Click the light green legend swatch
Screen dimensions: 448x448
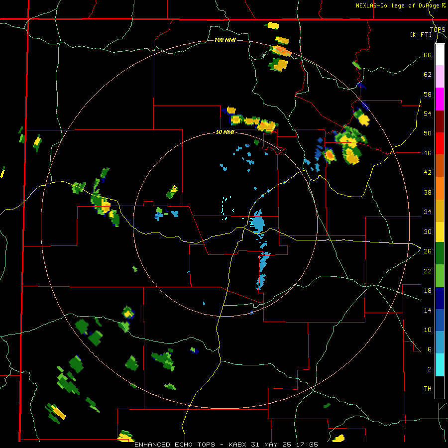click(x=440, y=276)
